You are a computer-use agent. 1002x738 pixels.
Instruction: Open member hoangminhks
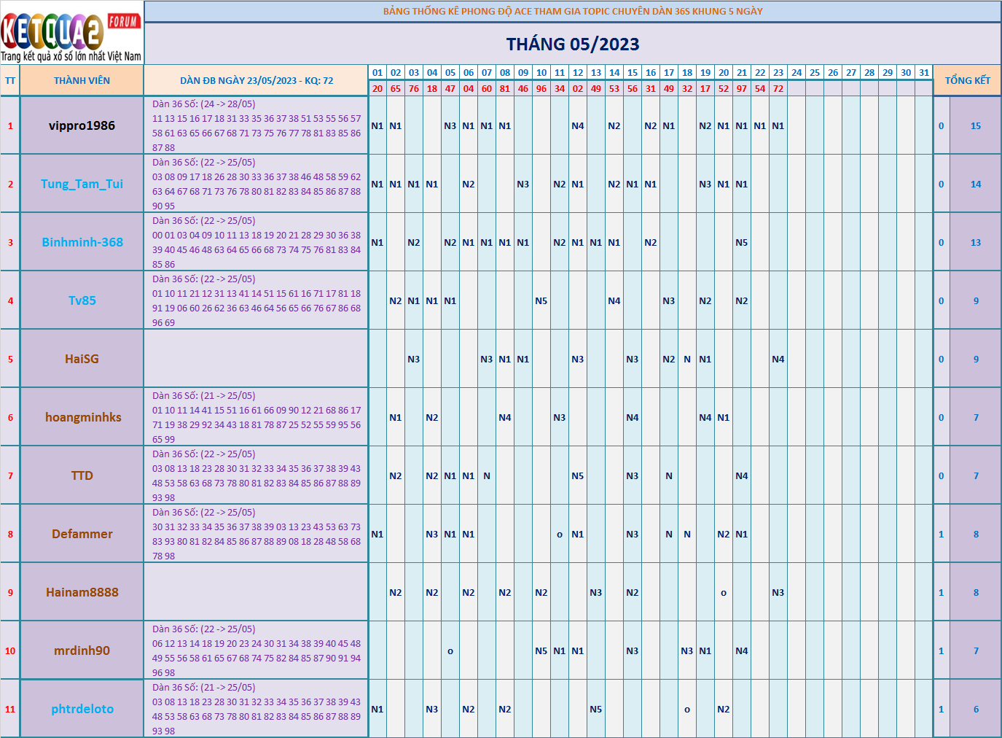[x=82, y=417]
